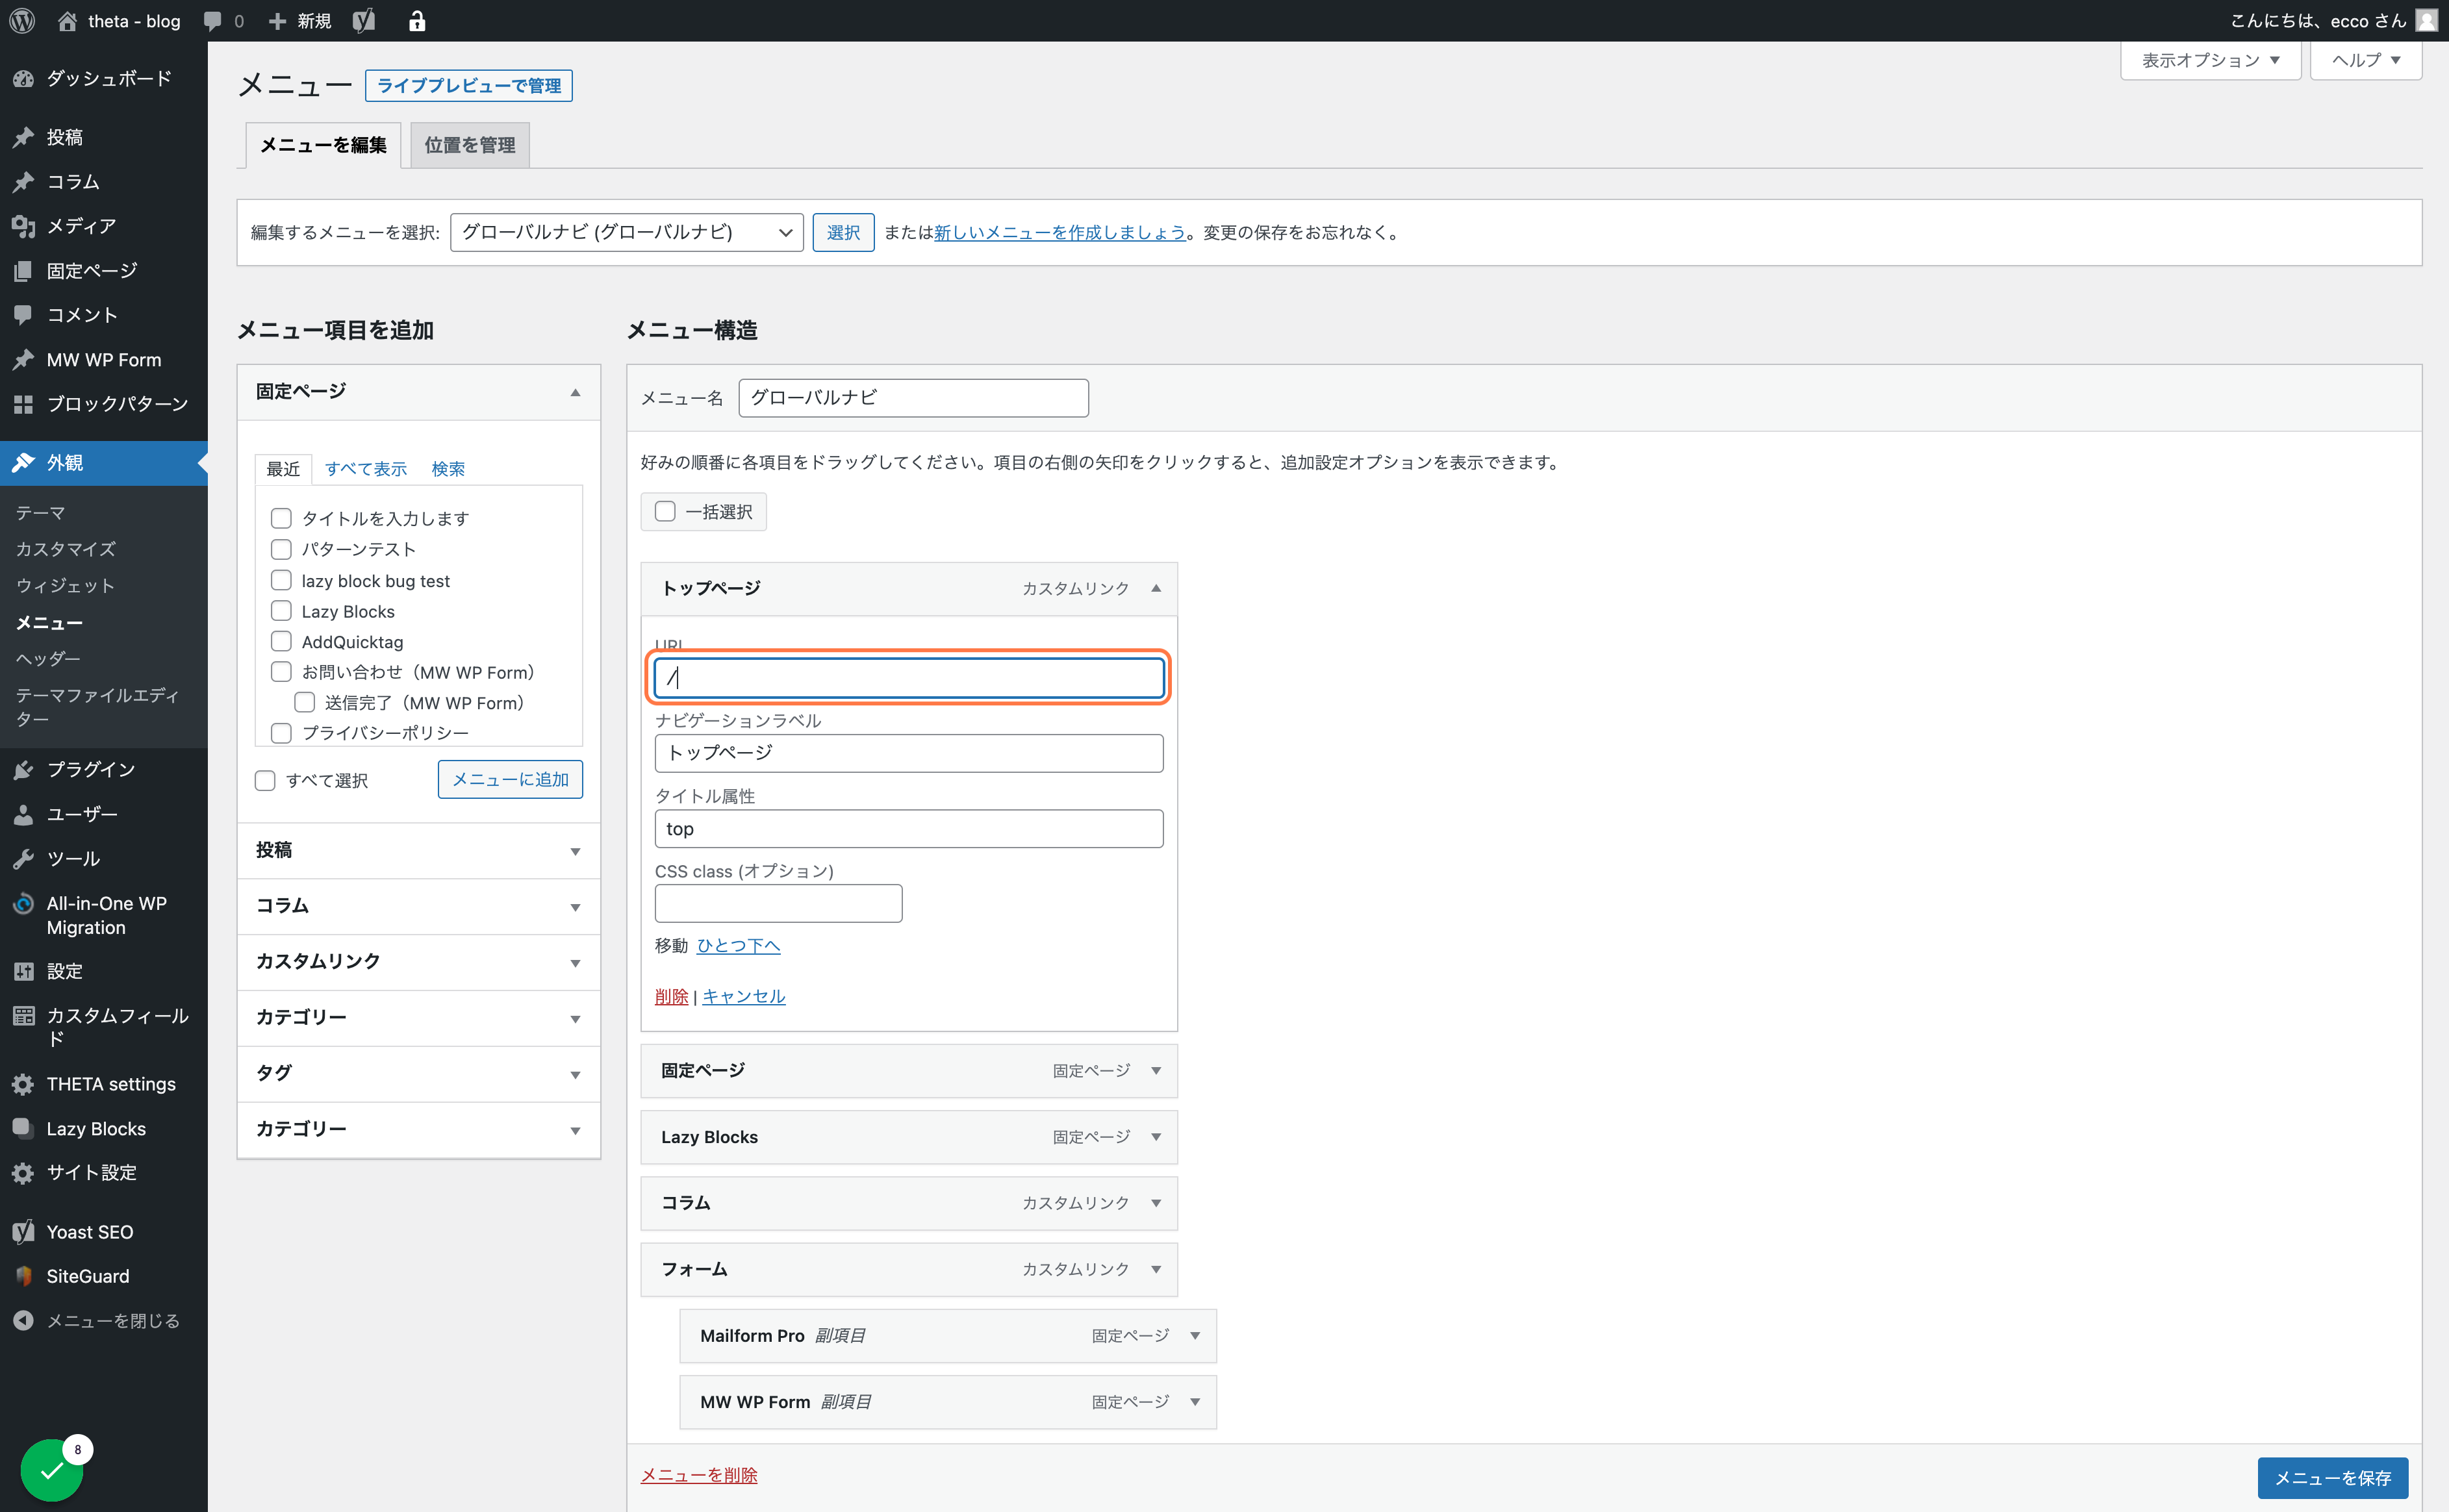Expand the Lazy Blocks menu item
The width and height of the screenshot is (2449, 1512).
1156,1137
